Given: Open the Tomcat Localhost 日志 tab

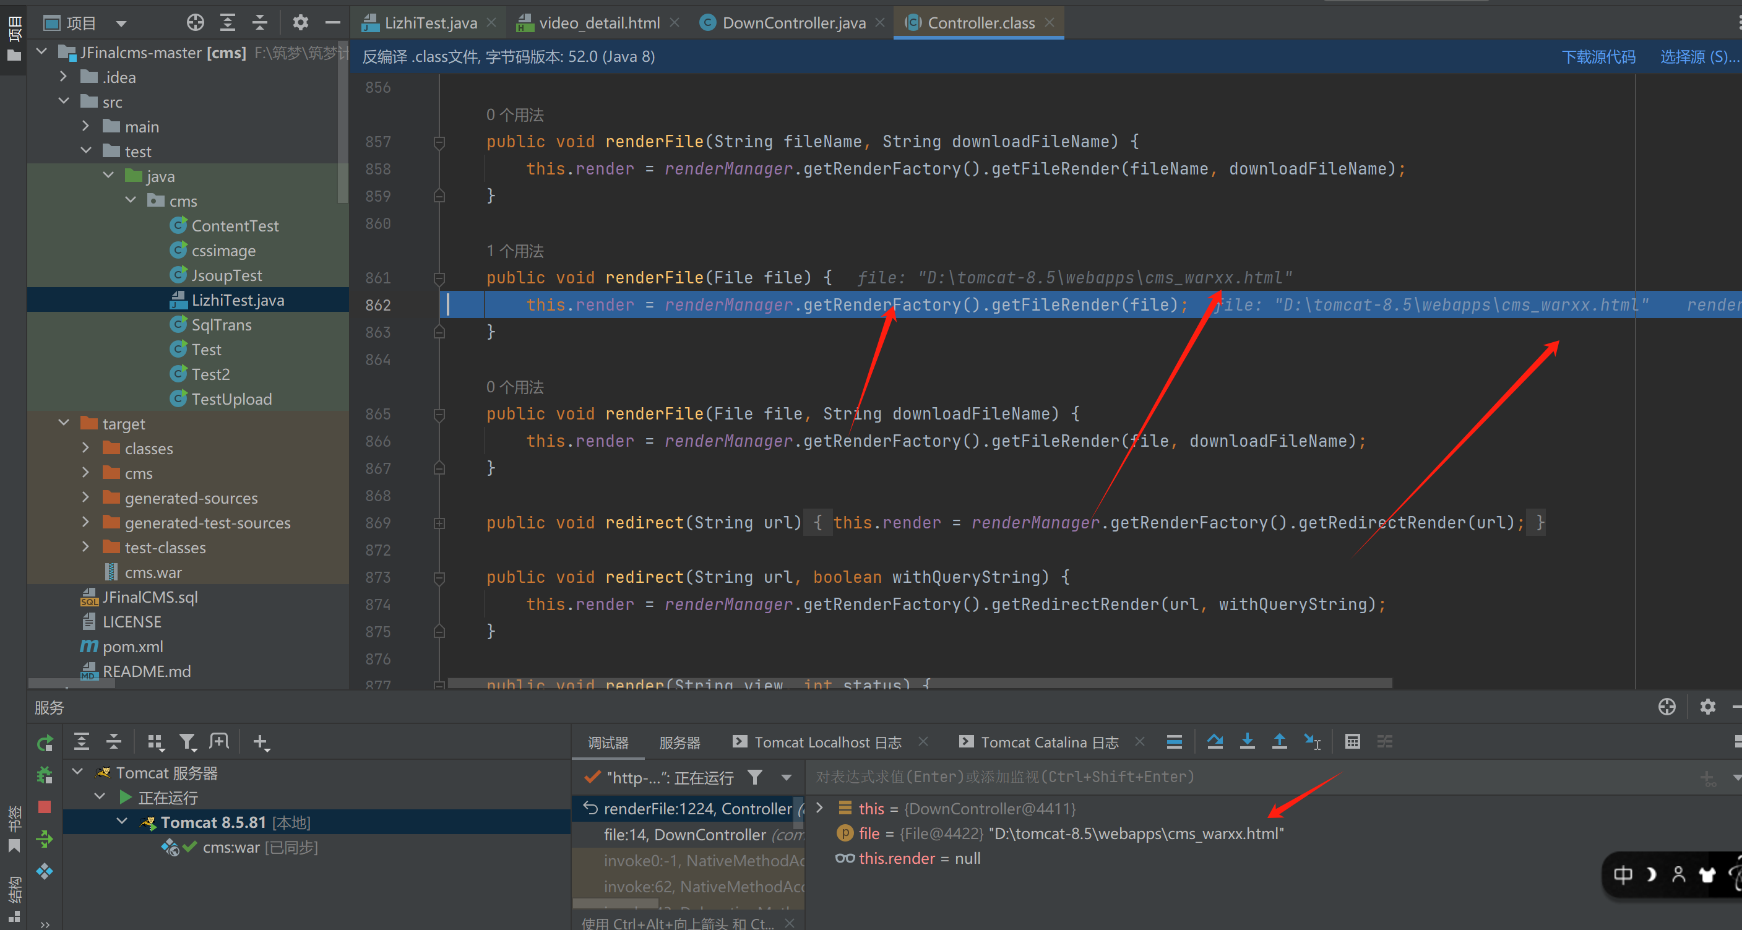Looking at the screenshot, I should [x=817, y=743].
